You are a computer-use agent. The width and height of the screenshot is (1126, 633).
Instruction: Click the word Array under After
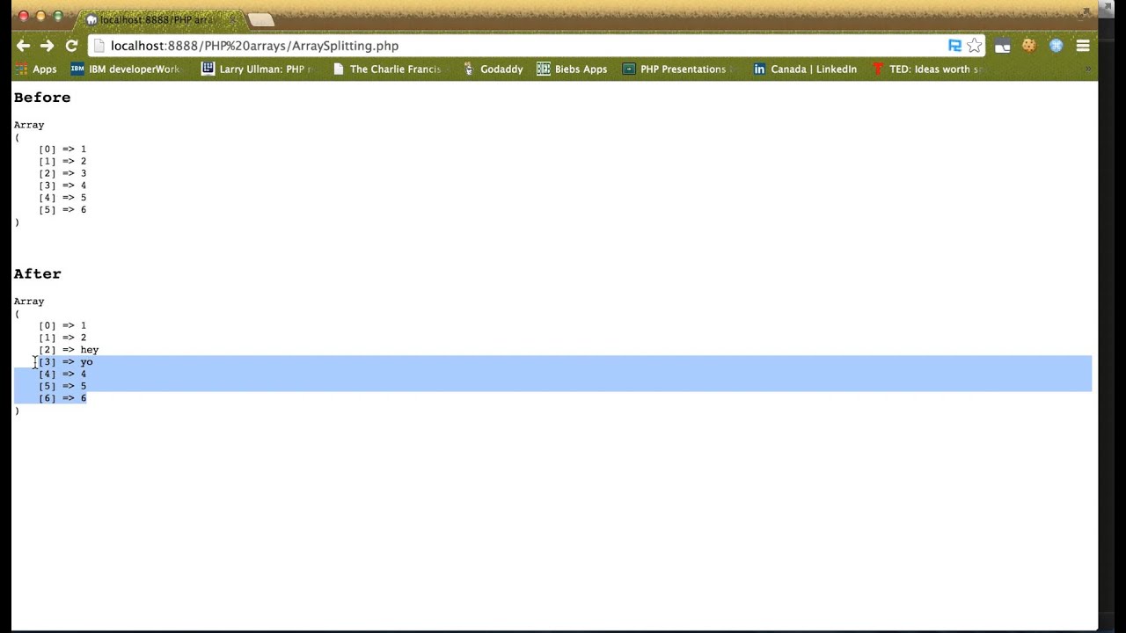point(29,302)
